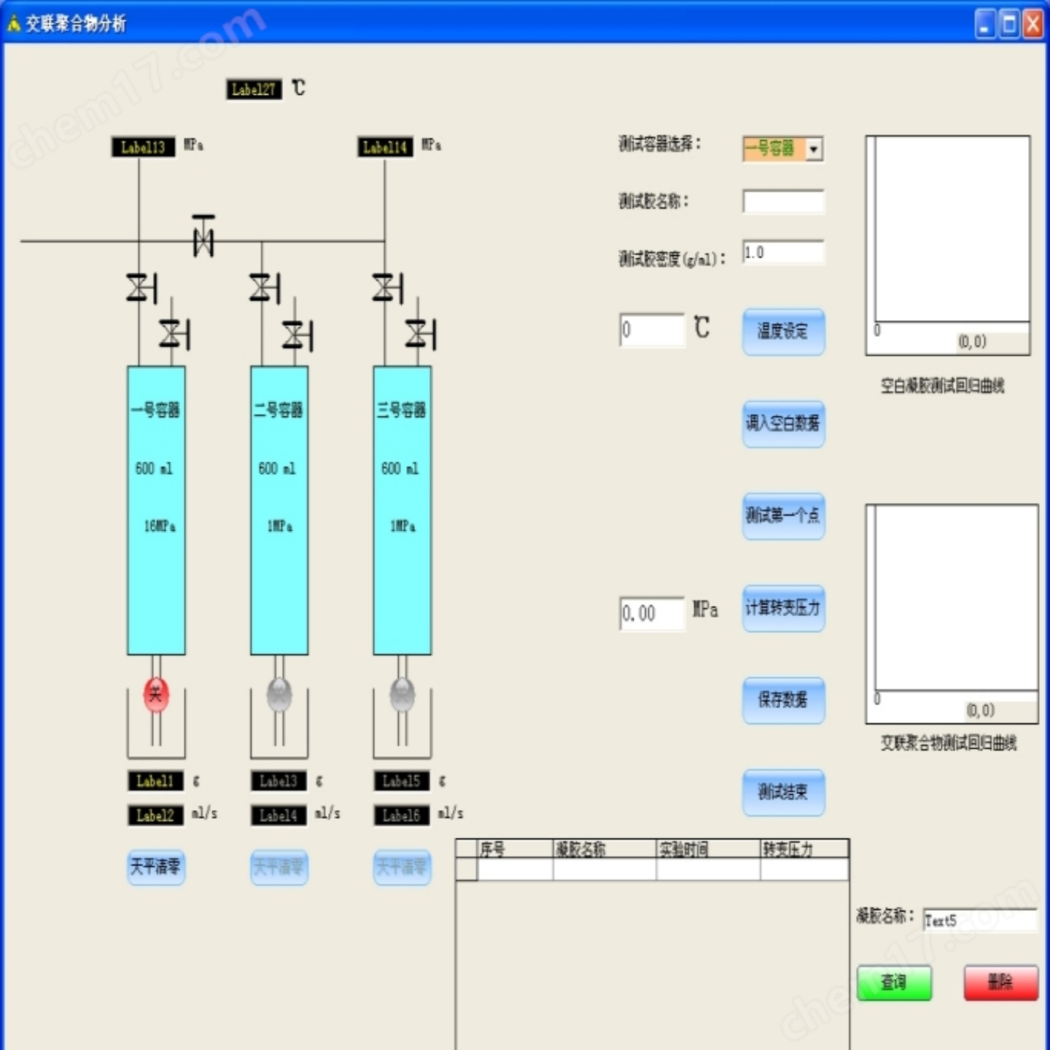This screenshot has height=1050, width=1050.
Task: Toggle container three upper inlet valve
Action: pyautogui.click(x=388, y=287)
